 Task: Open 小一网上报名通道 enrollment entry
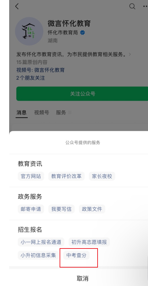point(41,242)
